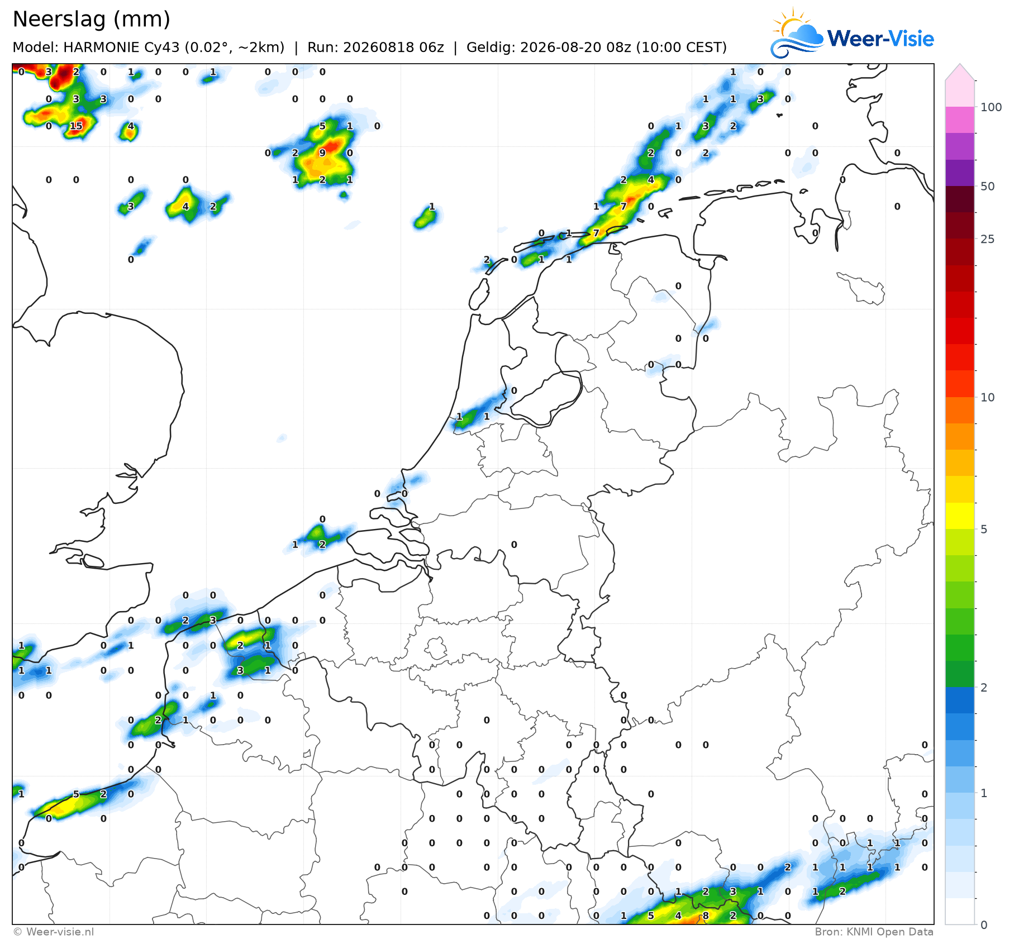Click the Run 20260818 06z label
Image resolution: width=1019 pixels, height=939 pixels.
coord(375,47)
